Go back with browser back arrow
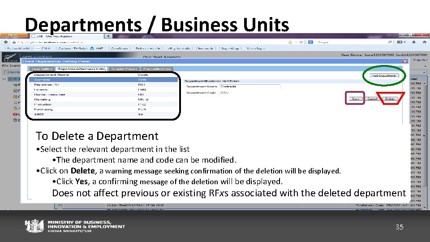This screenshot has height=242, width=430. pyautogui.click(x=6, y=42)
